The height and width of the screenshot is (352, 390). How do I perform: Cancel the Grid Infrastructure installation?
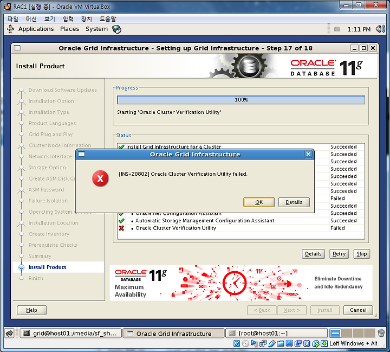point(358,310)
